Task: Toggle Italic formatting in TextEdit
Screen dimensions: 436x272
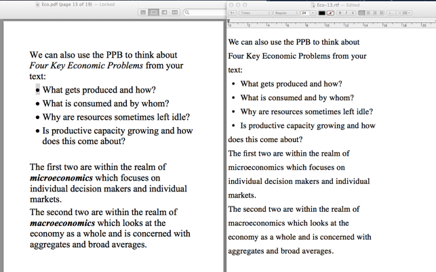Action: (x=346, y=13)
